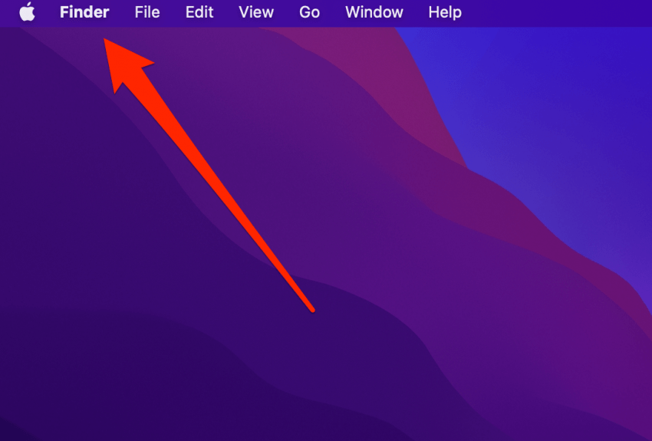The image size is (652, 441).
Task: Open the View menu
Action: coord(256,12)
